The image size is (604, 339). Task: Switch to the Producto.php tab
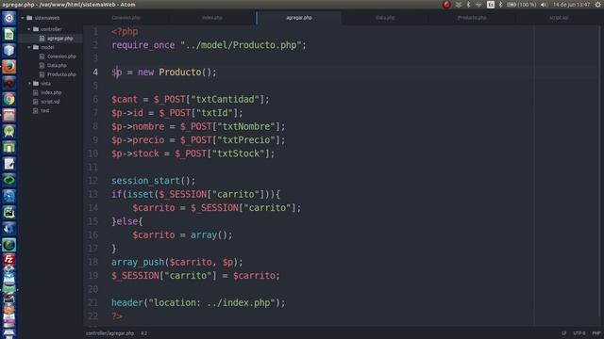coord(472,18)
